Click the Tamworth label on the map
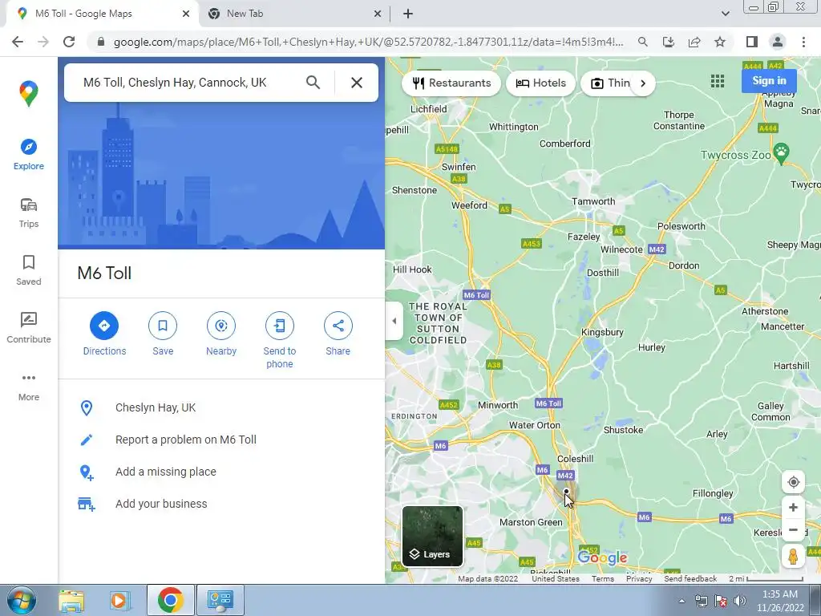Image resolution: width=821 pixels, height=616 pixels. (593, 201)
